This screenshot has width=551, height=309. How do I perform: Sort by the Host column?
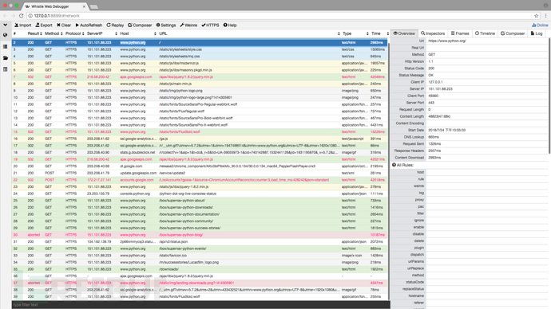[138, 33]
